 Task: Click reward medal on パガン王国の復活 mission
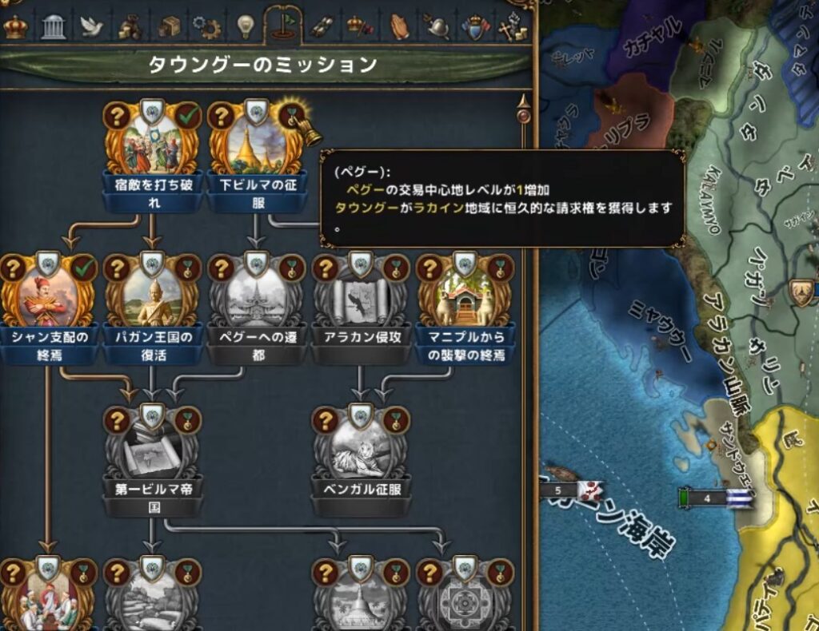point(188,268)
